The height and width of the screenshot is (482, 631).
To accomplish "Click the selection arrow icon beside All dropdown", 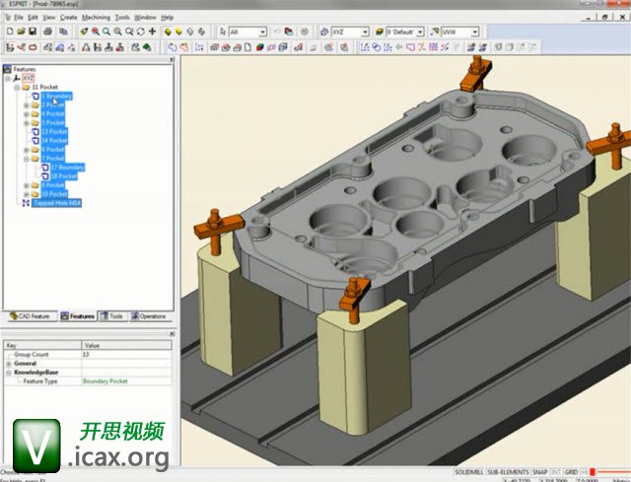I will pos(223,32).
